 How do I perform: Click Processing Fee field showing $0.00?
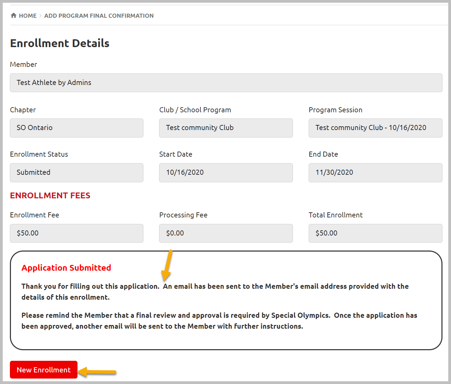[226, 233]
